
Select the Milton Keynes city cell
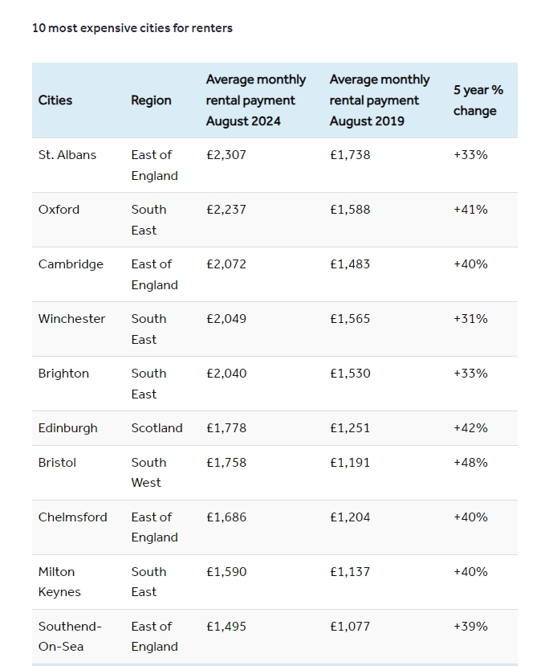point(59,582)
